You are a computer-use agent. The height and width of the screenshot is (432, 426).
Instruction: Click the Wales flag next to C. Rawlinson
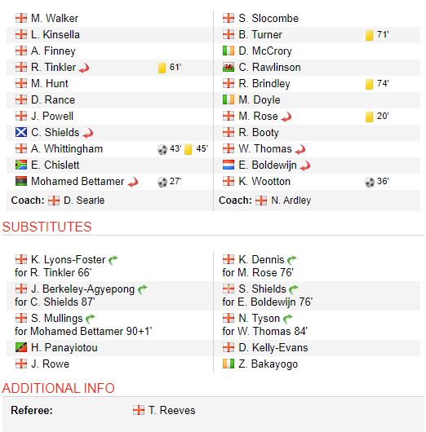(x=229, y=67)
